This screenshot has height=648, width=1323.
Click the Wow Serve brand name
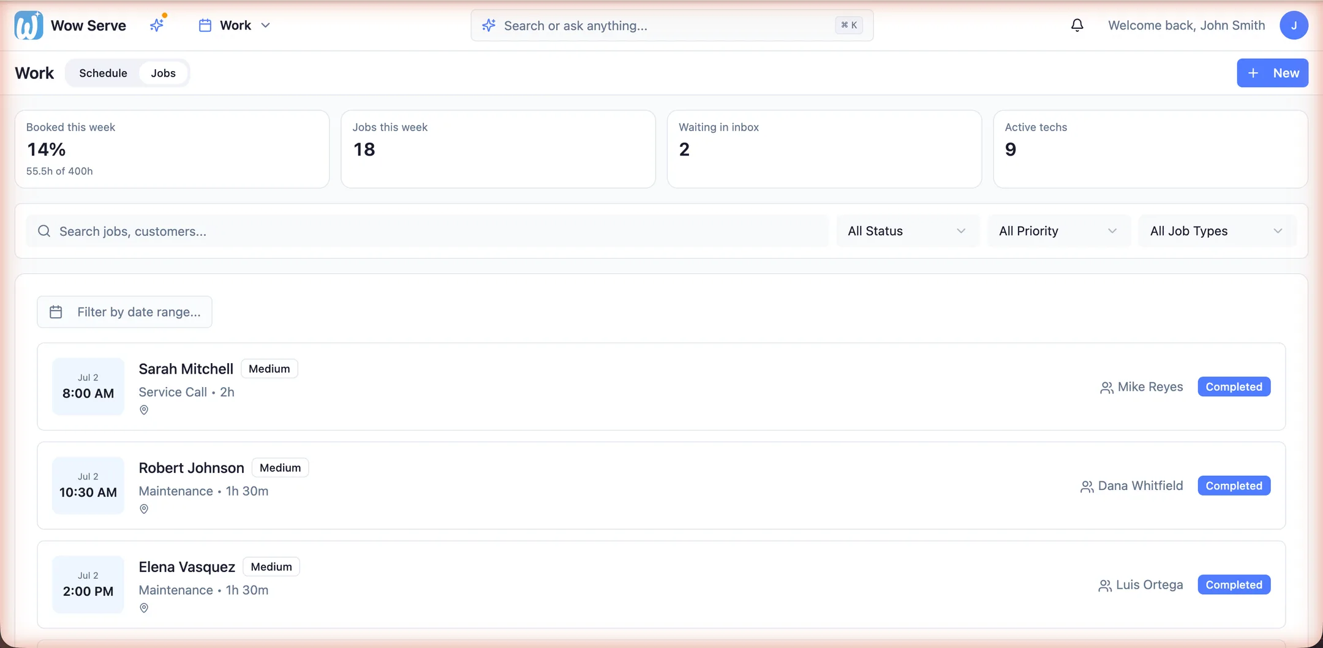pos(88,25)
